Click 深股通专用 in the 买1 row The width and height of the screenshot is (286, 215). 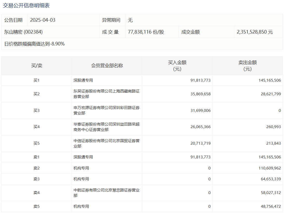click(x=83, y=80)
